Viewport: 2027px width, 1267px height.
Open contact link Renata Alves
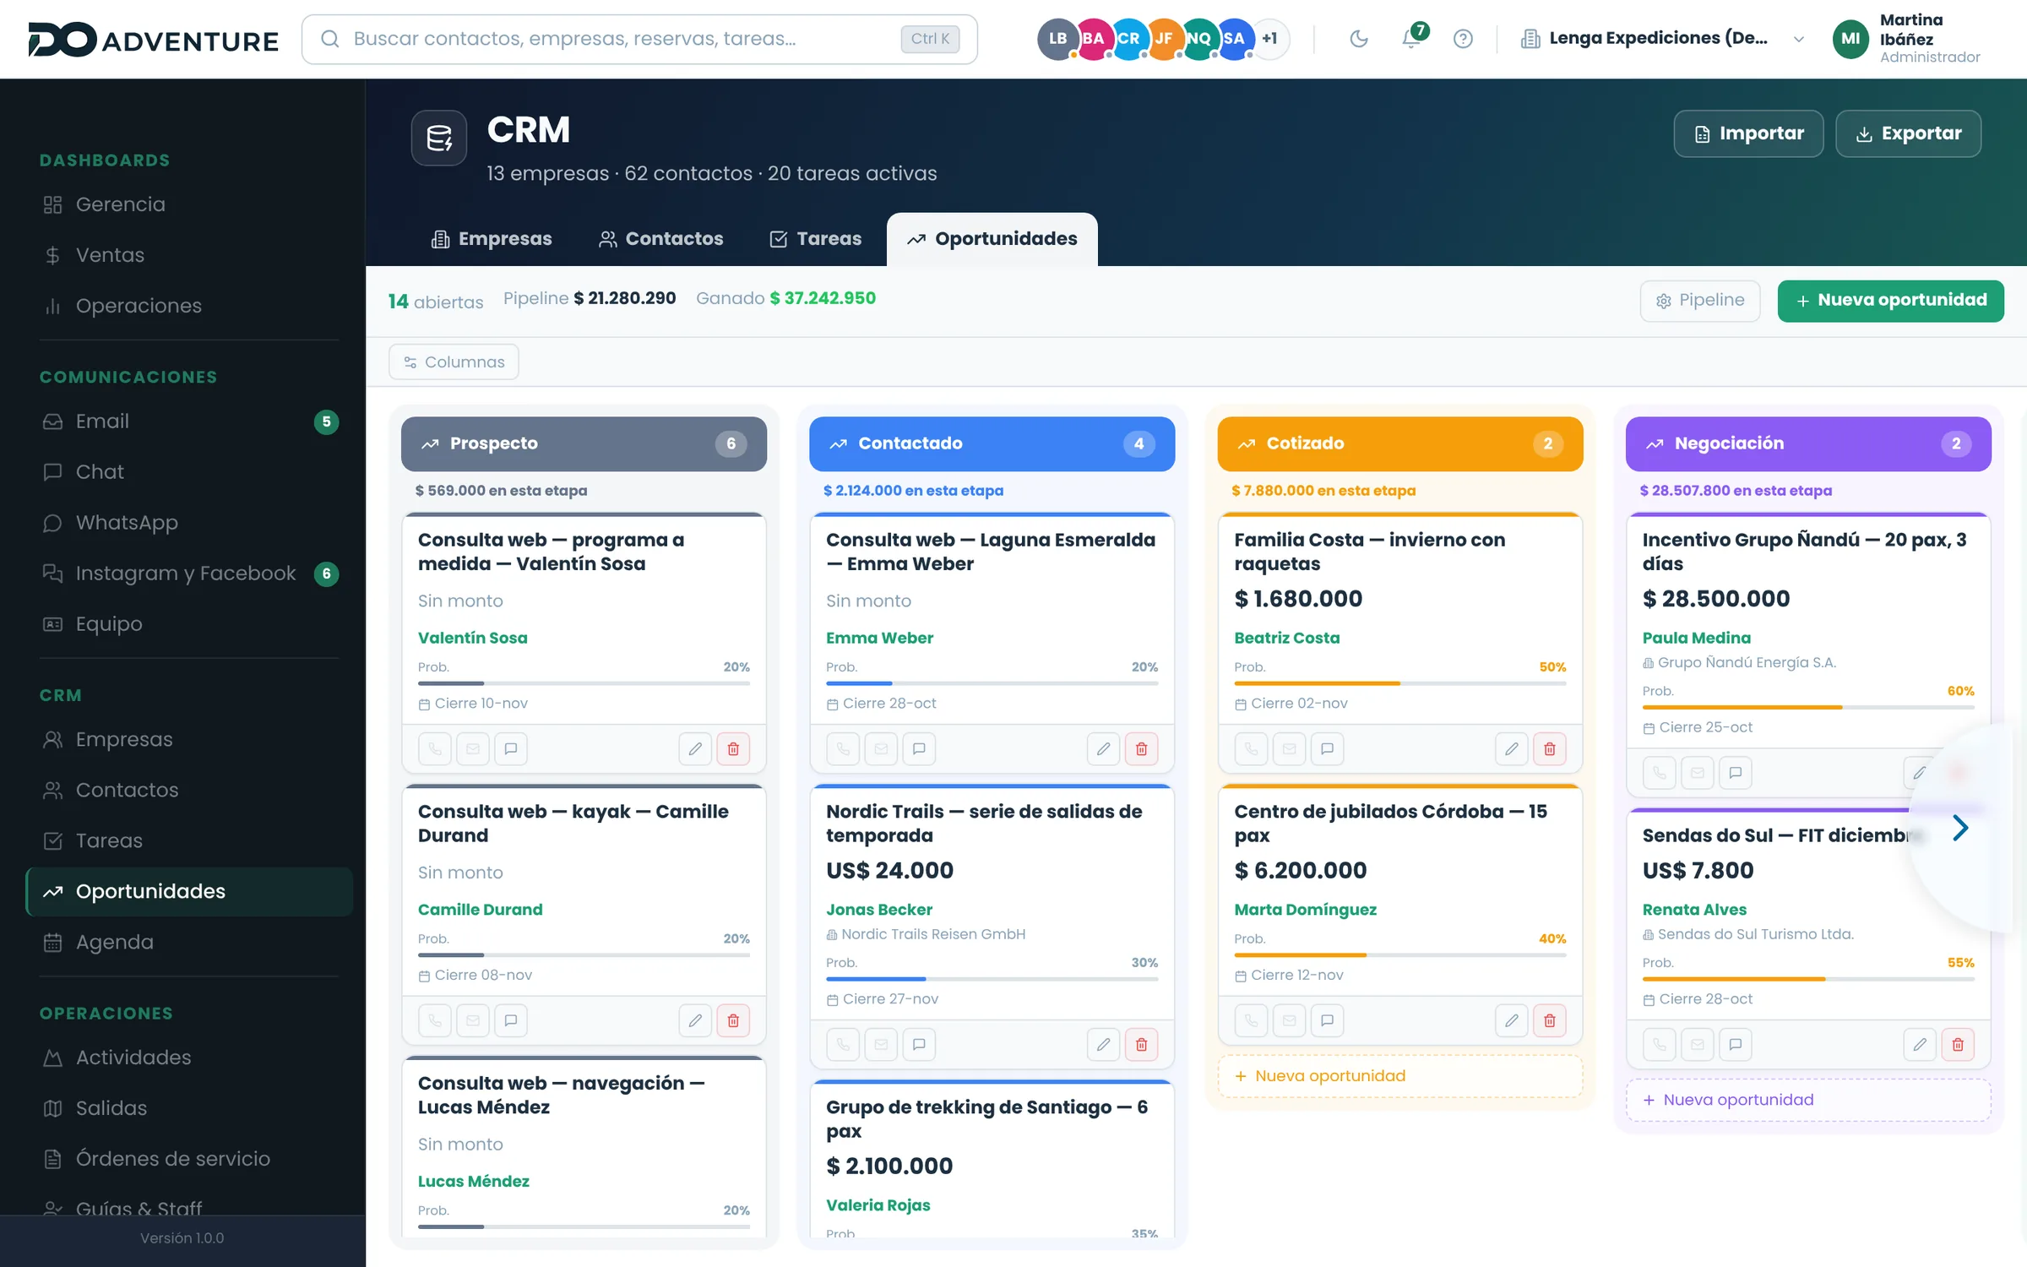click(1694, 910)
